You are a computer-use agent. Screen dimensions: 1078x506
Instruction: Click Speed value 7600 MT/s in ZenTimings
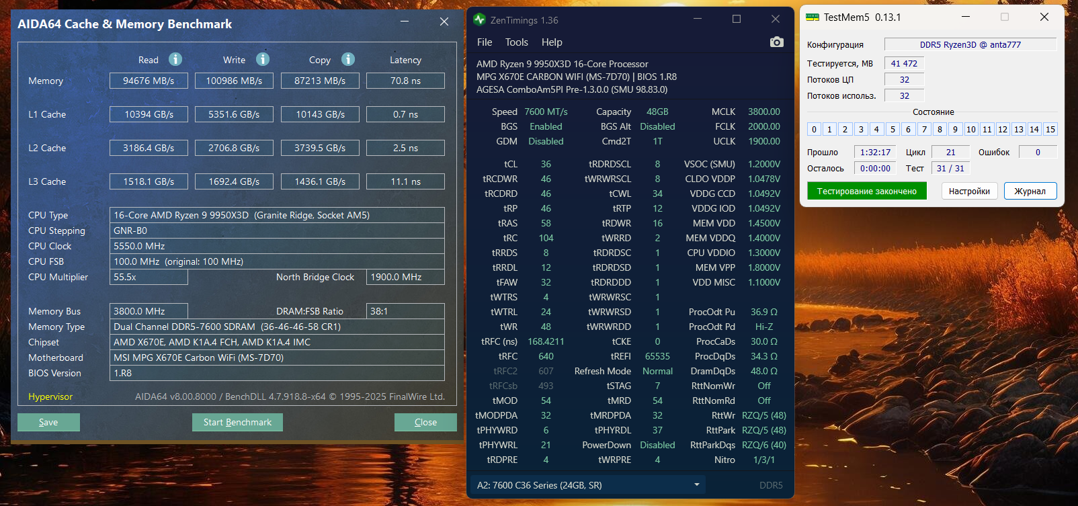pos(546,112)
